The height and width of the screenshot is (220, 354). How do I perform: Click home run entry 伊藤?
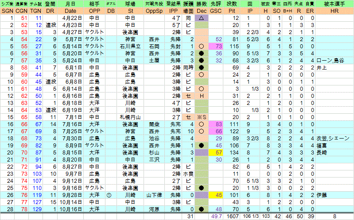click(x=322, y=195)
